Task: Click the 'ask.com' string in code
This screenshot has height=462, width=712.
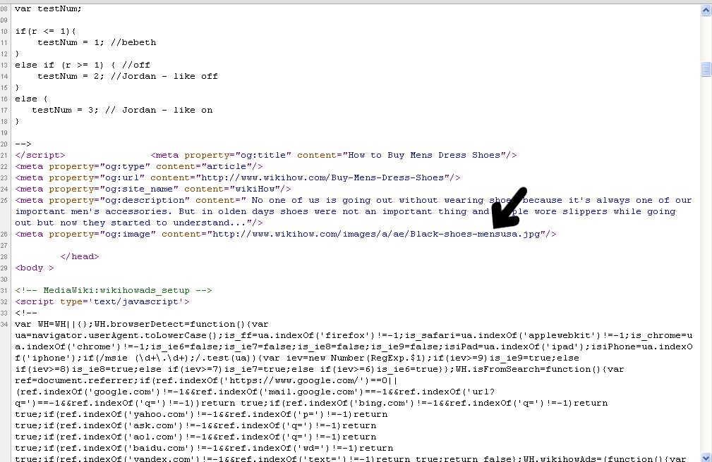Action: click(153, 426)
